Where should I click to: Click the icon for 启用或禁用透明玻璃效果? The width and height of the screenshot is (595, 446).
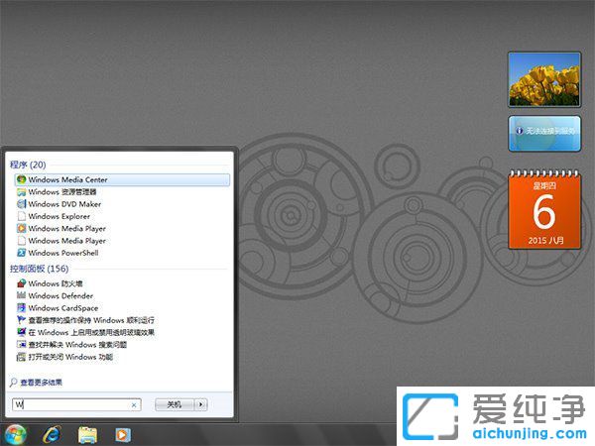coord(21,332)
